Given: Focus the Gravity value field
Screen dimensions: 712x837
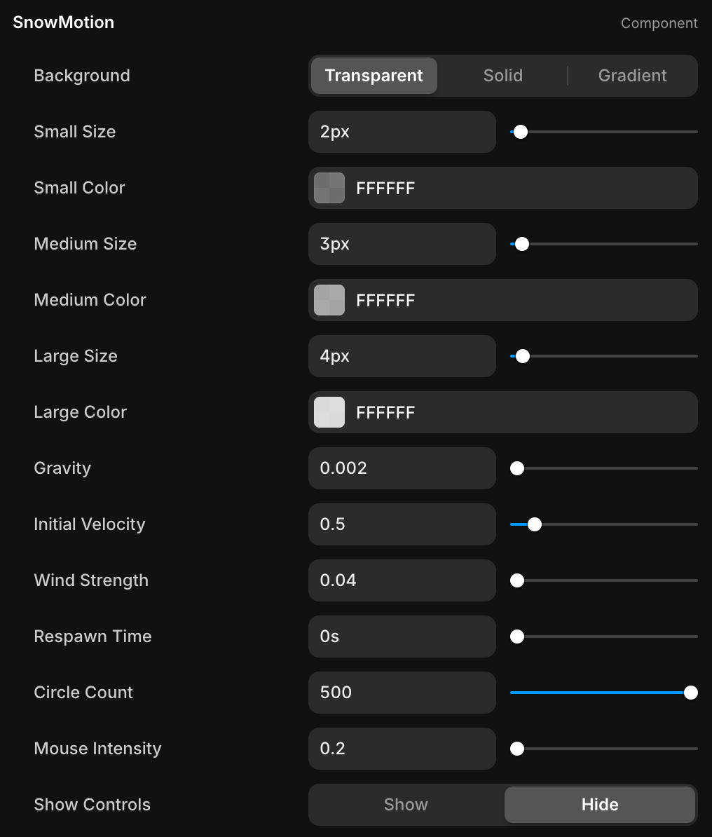Looking at the screenshot, I should (x=402, y=468).
